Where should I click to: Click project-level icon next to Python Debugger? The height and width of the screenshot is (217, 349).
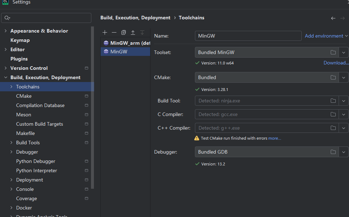coord(87,161)
